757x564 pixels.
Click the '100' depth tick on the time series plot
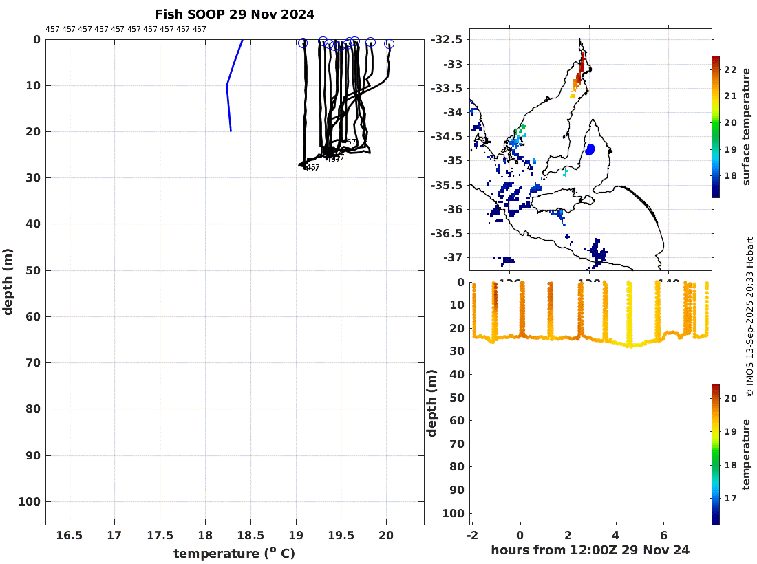click(453, 513)
